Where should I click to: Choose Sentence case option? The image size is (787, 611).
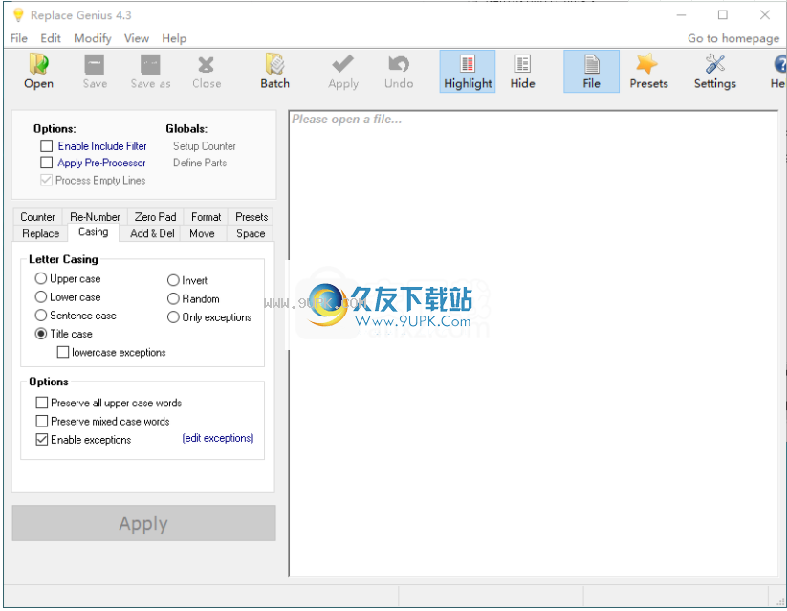(x=41, y=316)
